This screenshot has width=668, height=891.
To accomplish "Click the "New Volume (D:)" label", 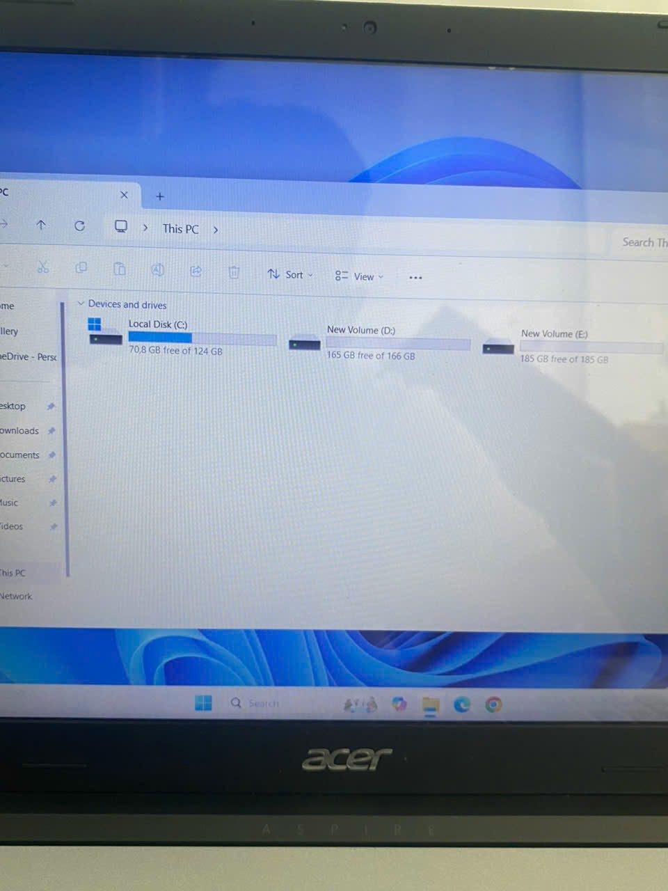I will click(x=361, y=330).
